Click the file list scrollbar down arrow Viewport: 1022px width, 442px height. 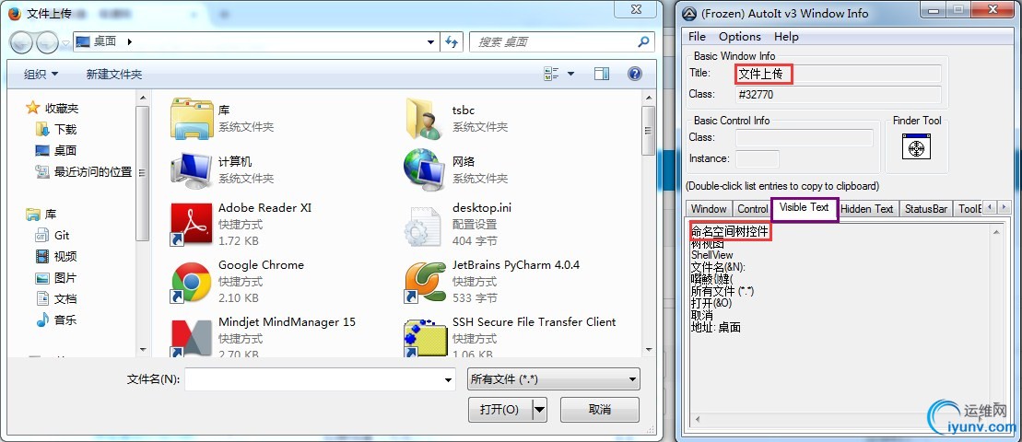click(x=648, y=350)
